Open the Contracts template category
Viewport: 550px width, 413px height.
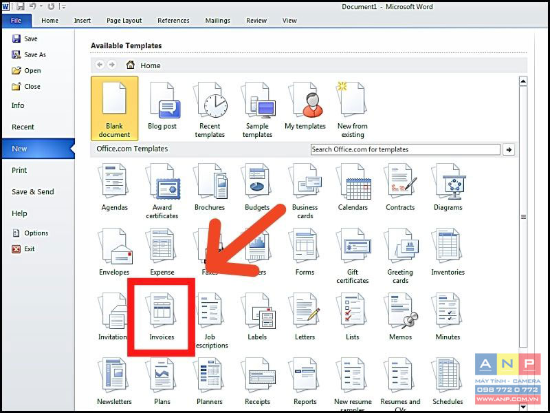tap(400, 187)
